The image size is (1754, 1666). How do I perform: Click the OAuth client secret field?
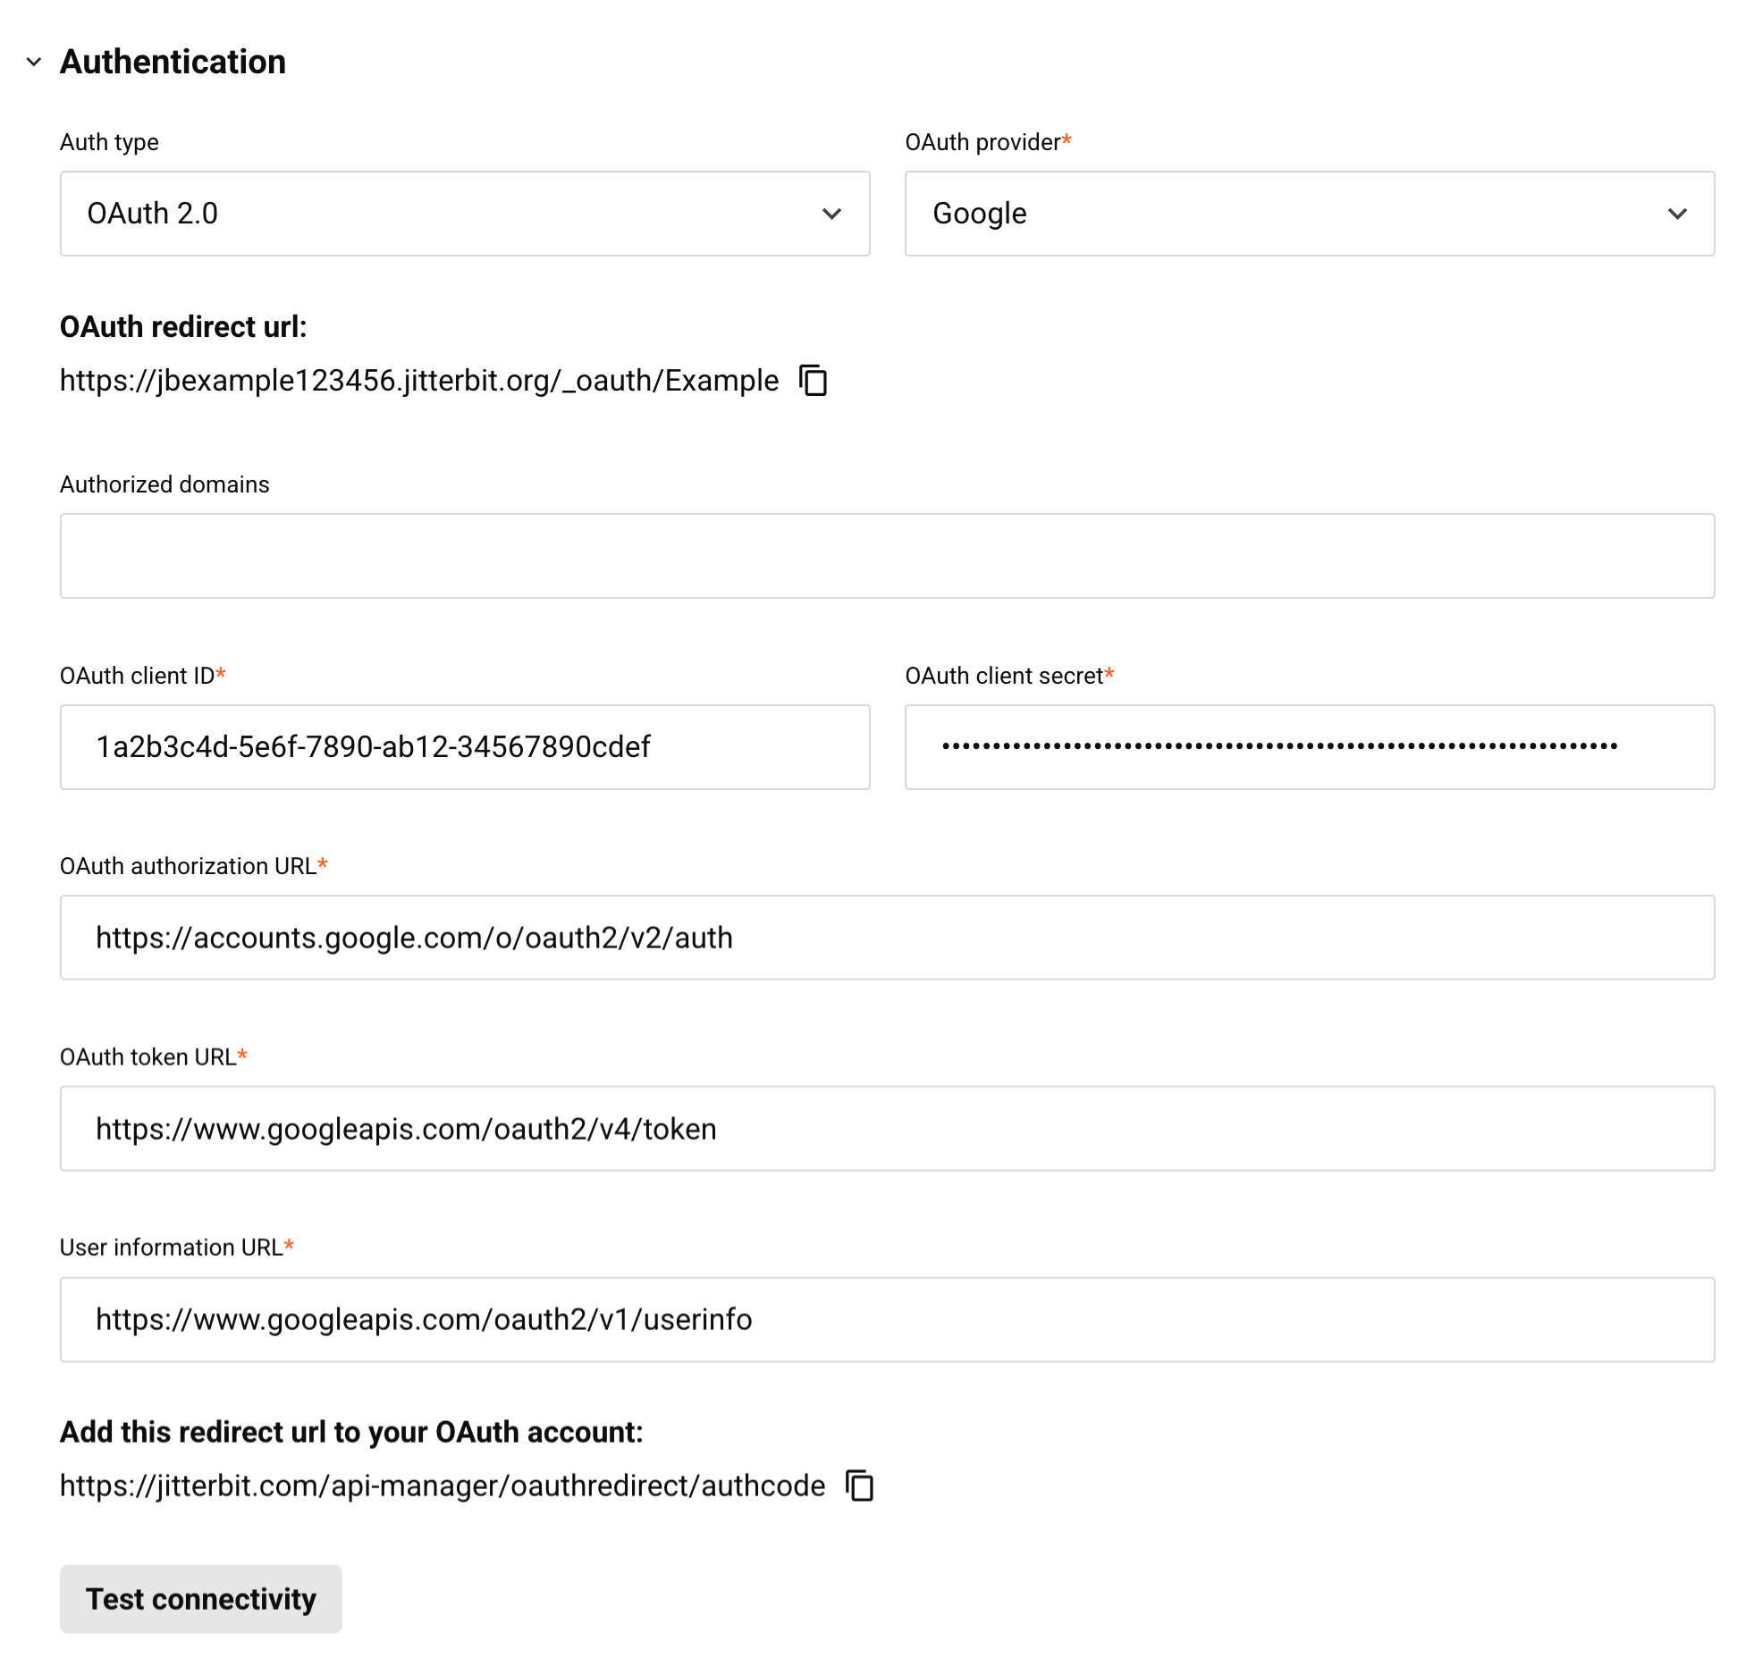click(x=1309, y=747)
